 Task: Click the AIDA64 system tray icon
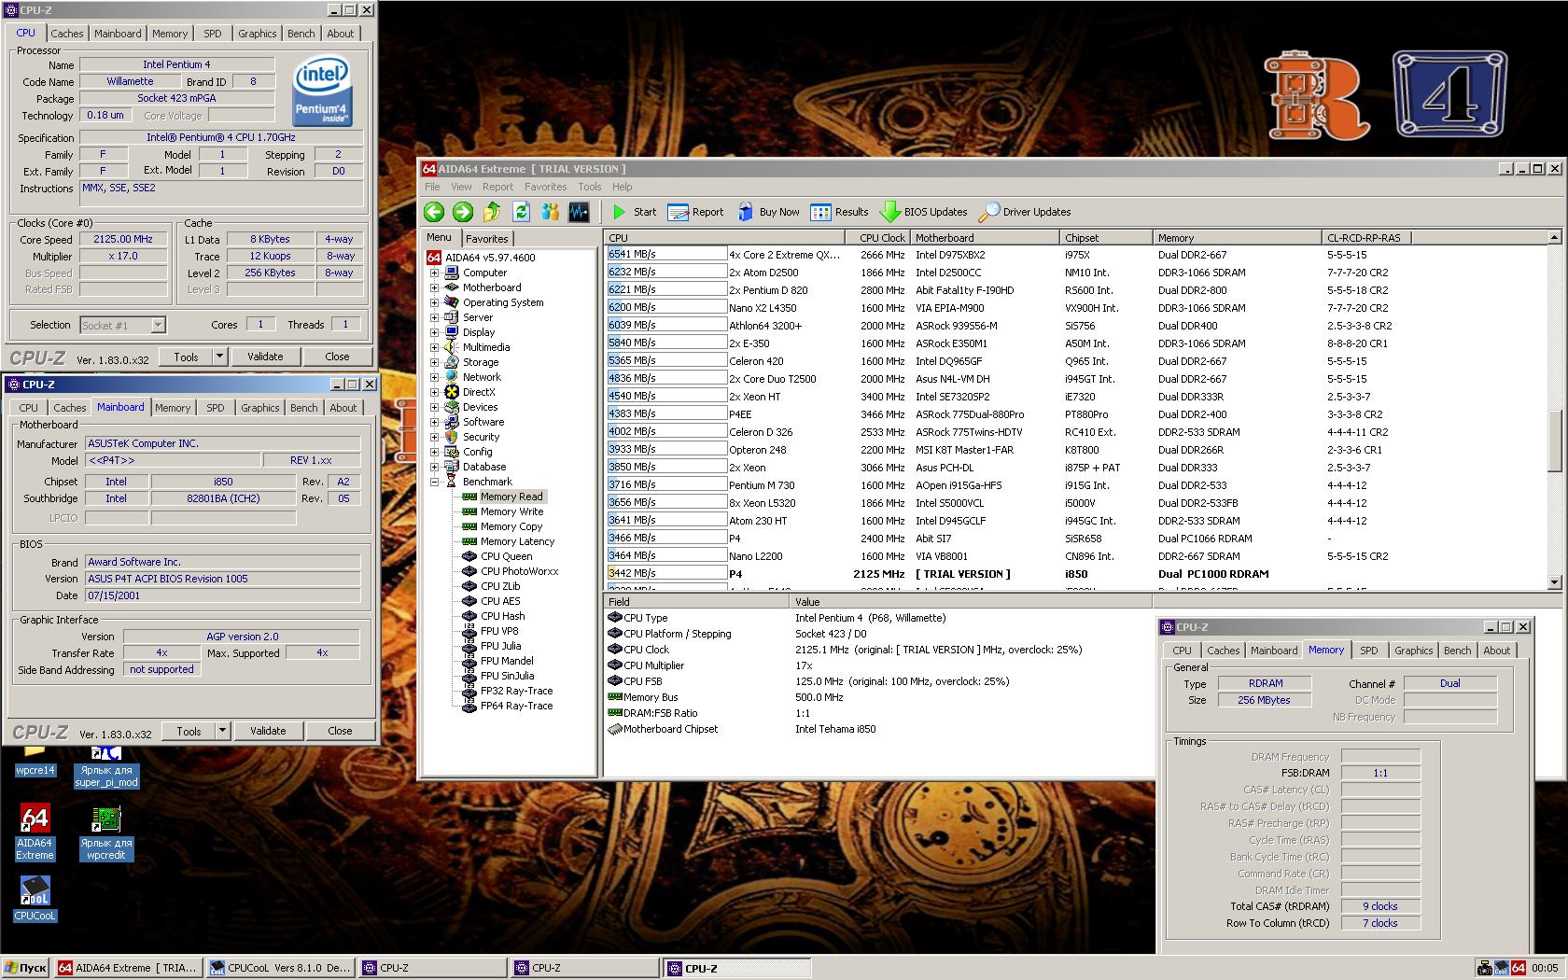point(1519,968)
